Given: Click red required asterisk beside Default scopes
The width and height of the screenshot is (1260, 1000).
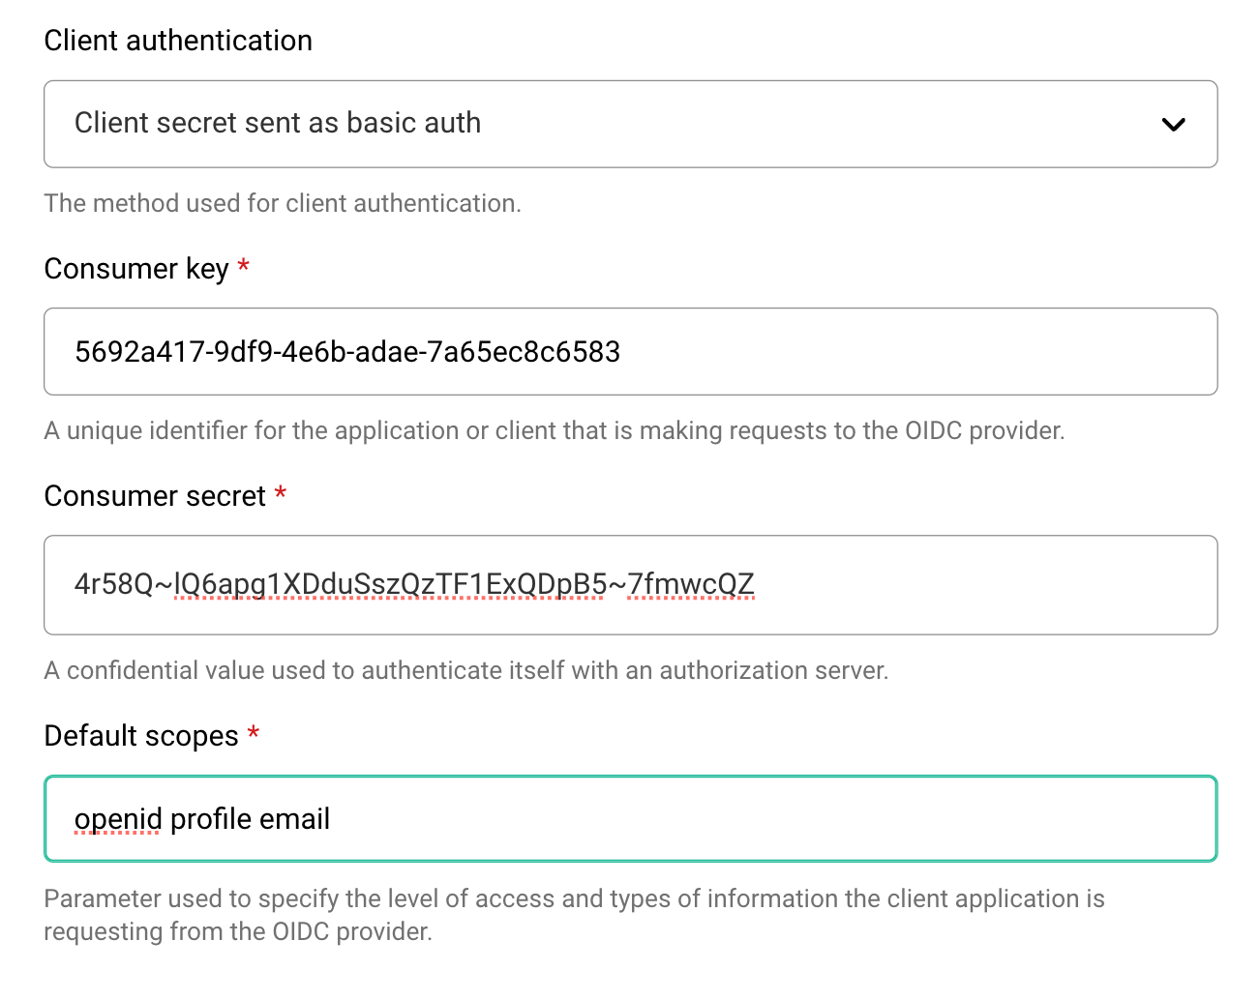Looking at the screenshot, I should pyautogui.click(x=254, y=733).
